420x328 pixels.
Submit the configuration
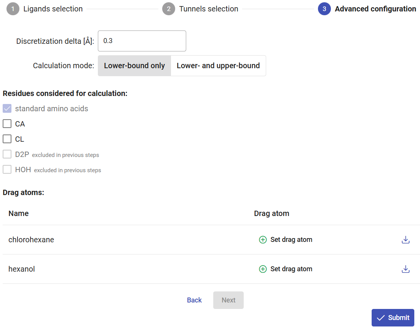[x=393, y=318]
